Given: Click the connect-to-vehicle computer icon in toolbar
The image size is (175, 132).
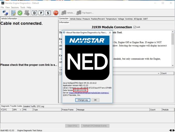Looking at the screenshot, I should (x=5, y=13).
